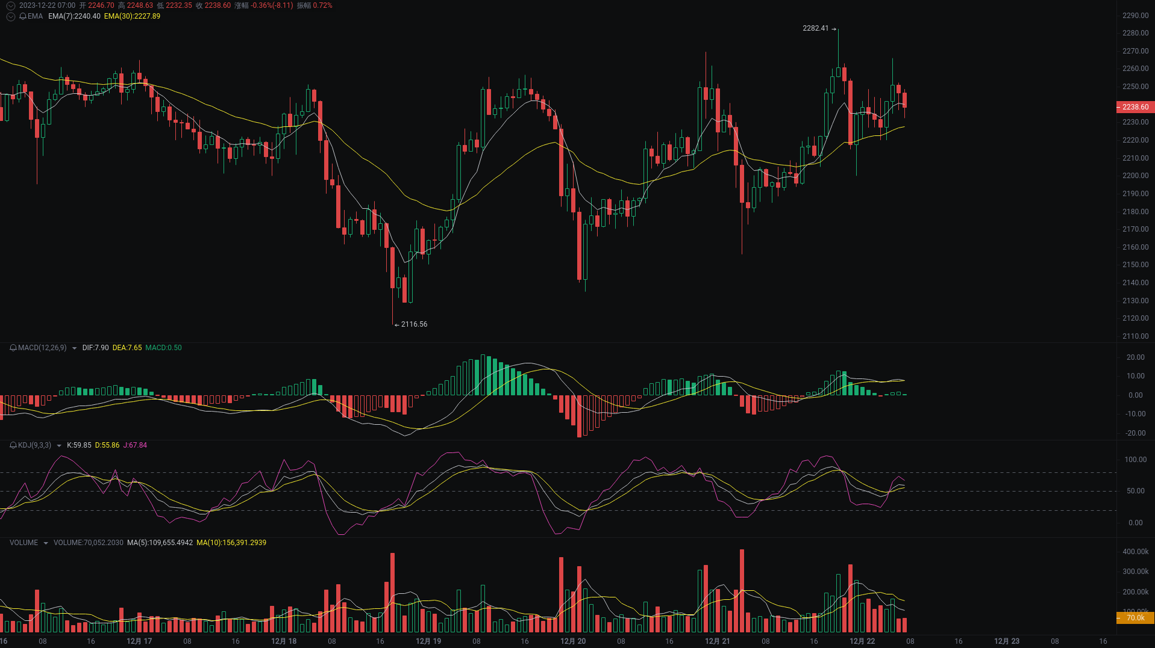This screenshot has height=648, width=1155.
Task: Click the 2200.00 price axis label
Action: pyautogui.click(x=1135, y=176)
